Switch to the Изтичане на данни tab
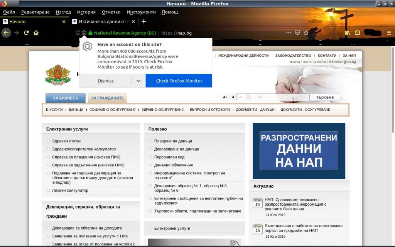The height and width of the screenshot is (247, 395). (104, 22)
